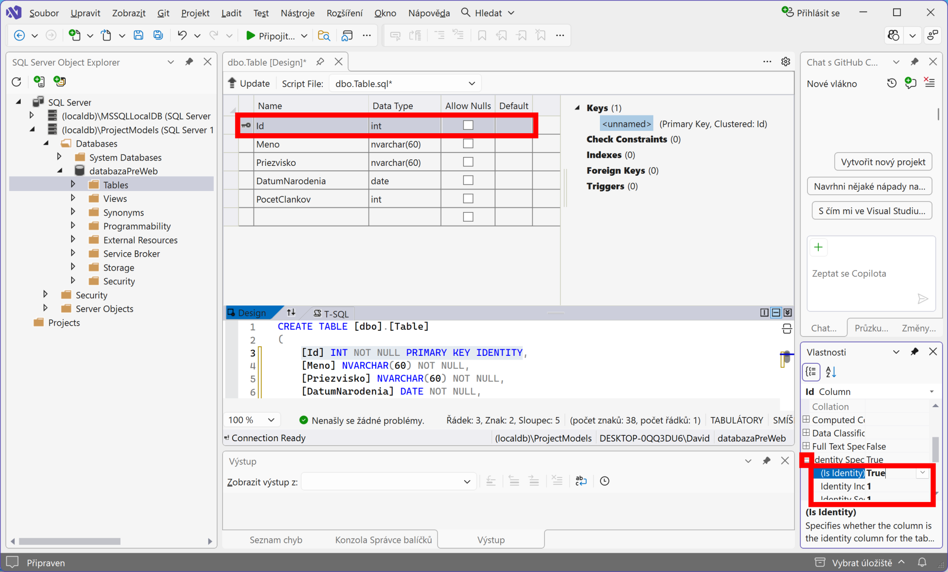Open chat history clock icon in Copilot
948x572 pixels.
coord(892,83)
